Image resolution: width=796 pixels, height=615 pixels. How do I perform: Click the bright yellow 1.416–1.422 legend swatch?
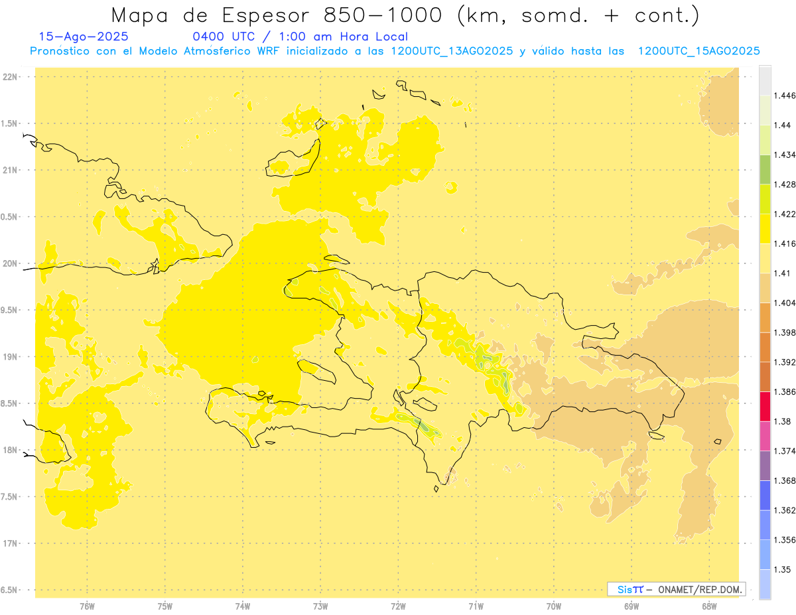click(765, 228)
